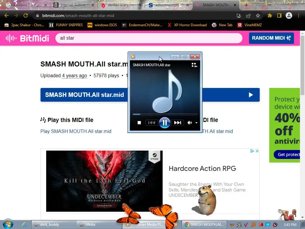Open tab search chevron

[269, 5]
